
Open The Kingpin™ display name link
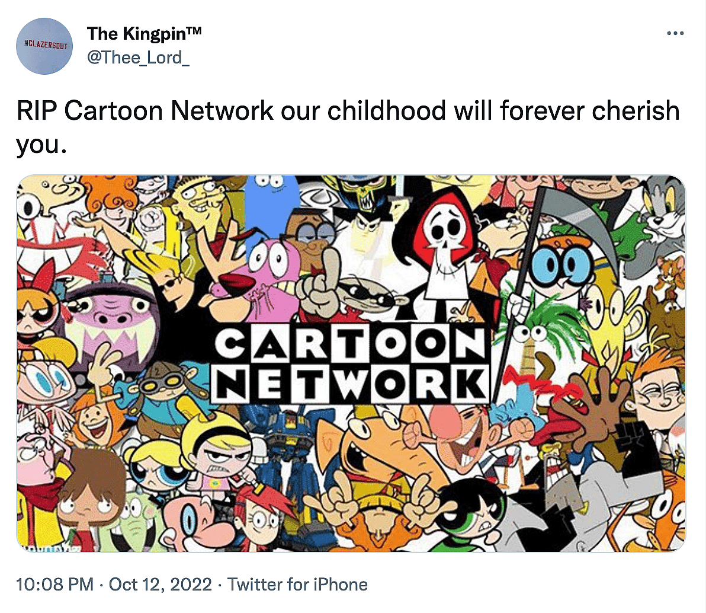pyautogui.click(x=145, y=34)
